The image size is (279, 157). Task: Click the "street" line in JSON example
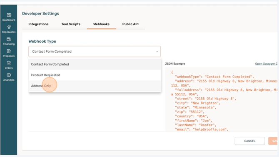tap(206, 99)
